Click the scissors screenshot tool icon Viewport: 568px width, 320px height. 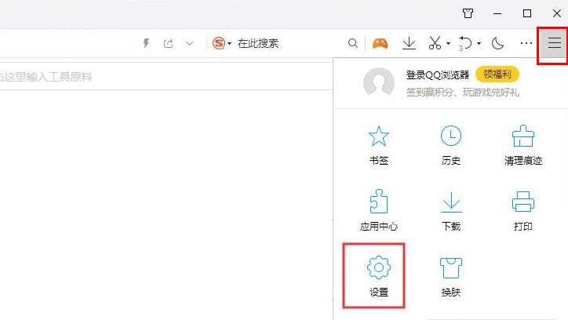[x=434, y=44]
